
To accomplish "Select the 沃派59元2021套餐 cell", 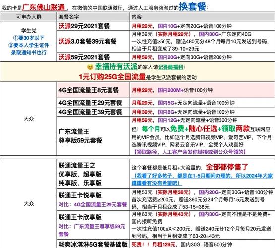I will (94, 57).
